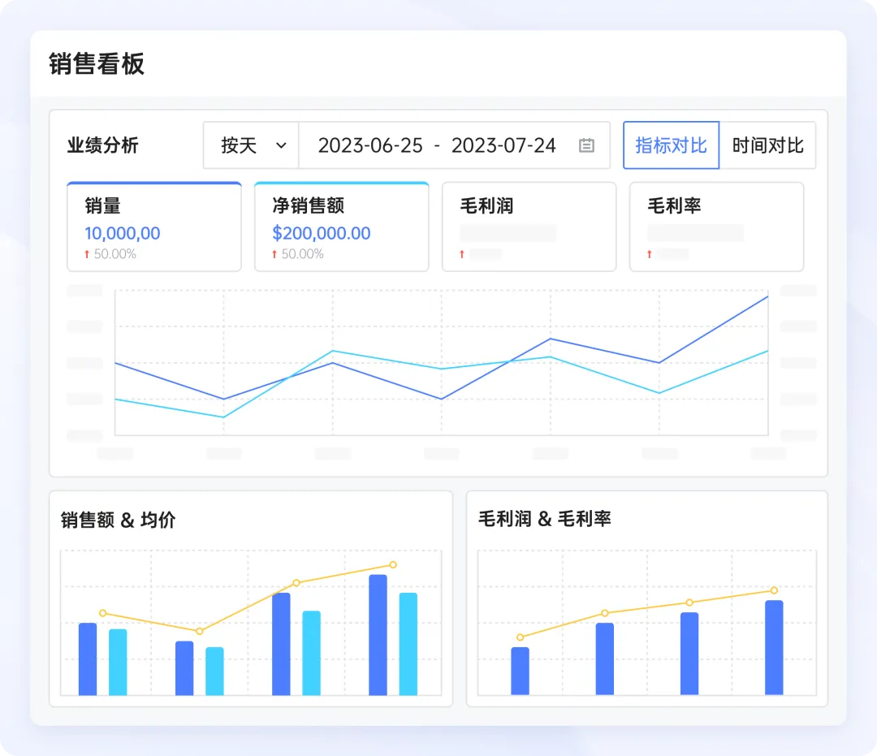The image size is (877, 756).
Task: Click the red up arrow in 毛利润 card
Action: (x=461, y=254)
